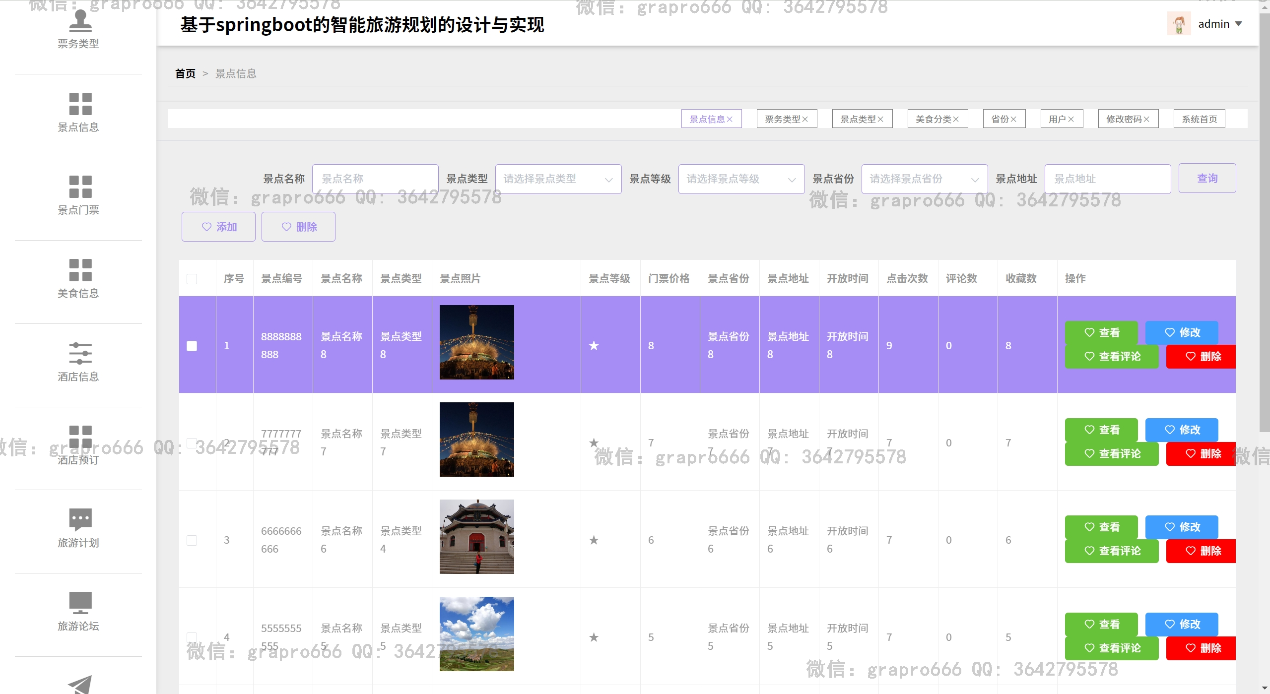This screenshot has height=694, width=1270.
Task: Click the 查询 search button
Action: coord(1206,178)
